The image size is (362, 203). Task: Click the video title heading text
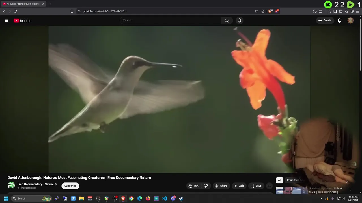pyautogui.click(x=79, y=178)
